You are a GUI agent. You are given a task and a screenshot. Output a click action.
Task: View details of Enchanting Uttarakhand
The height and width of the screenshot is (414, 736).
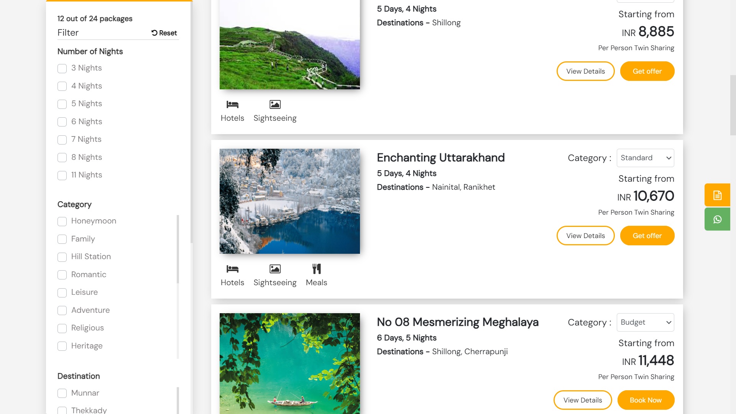pyautogui.click(x=585, y=236)
